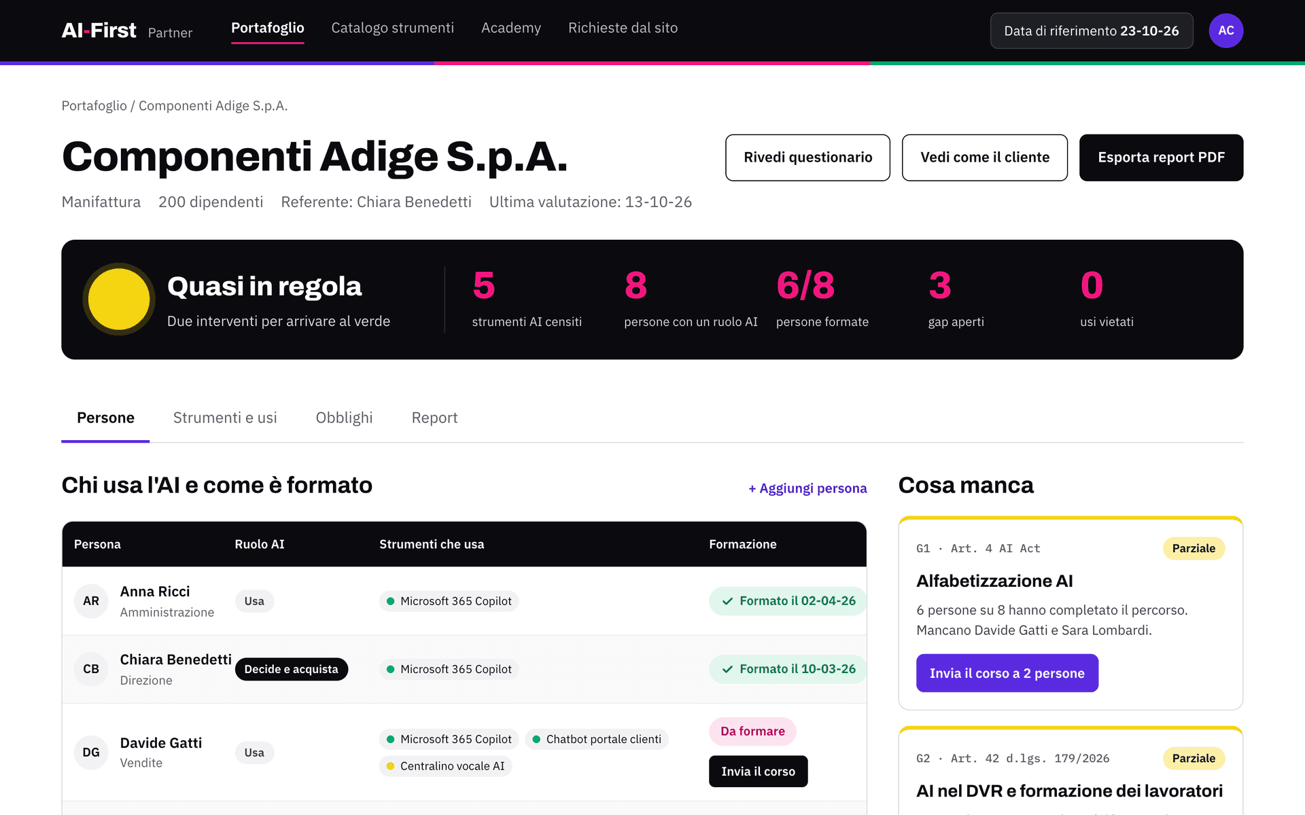Go to Academy section
Screen dimensions: 1305x815
pos(511,28)
